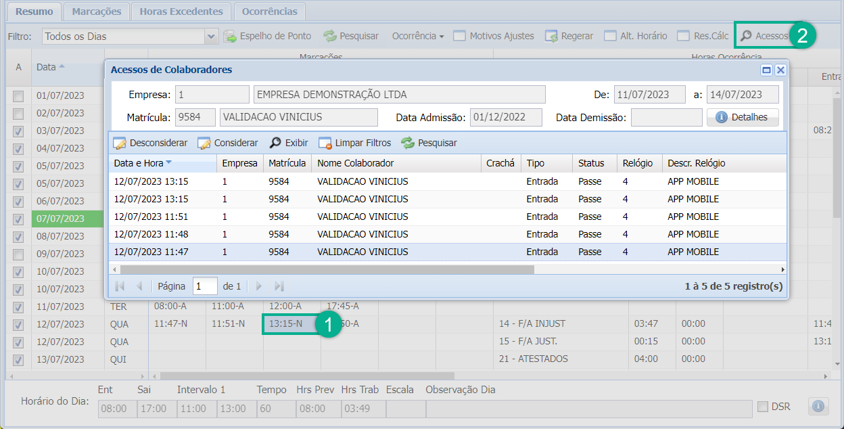Switch to the Marcações tab
The image size is (844, 429).
[97, 12]
